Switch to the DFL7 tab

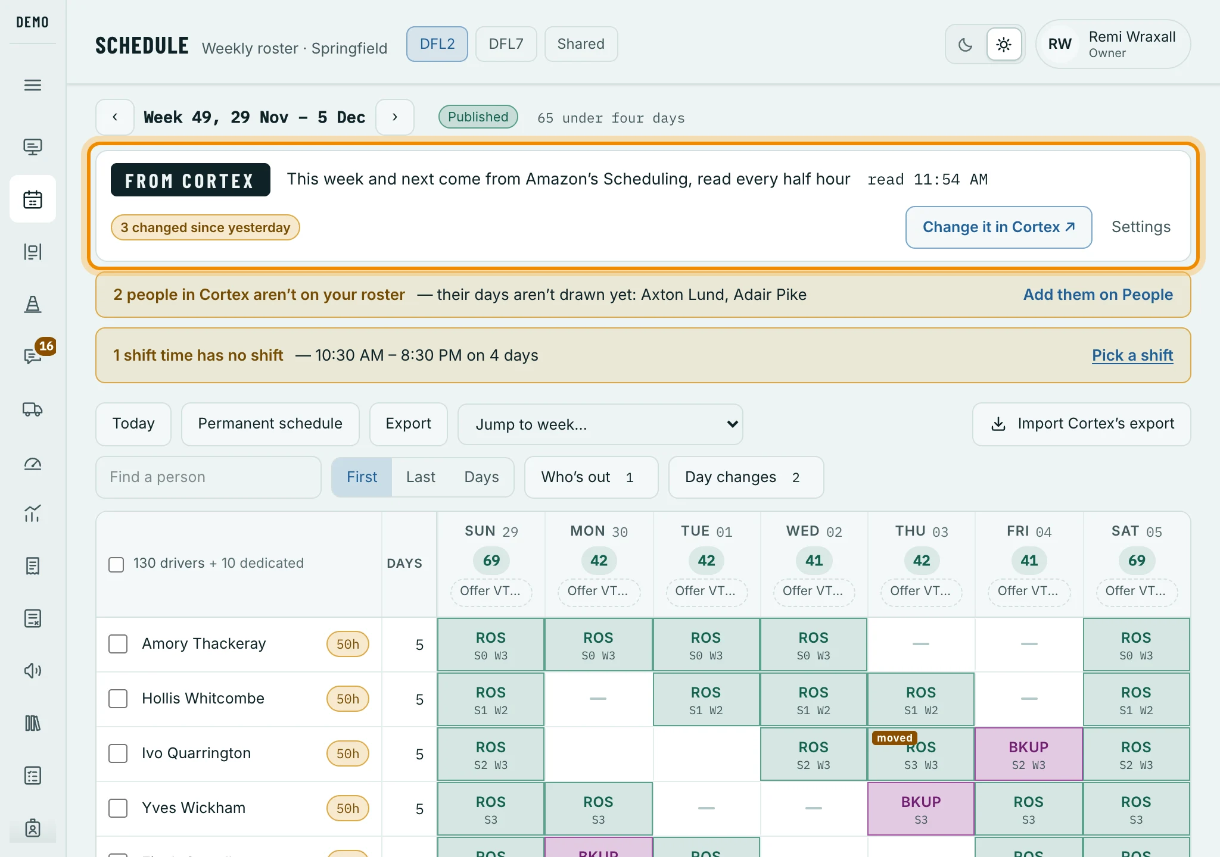506,44
